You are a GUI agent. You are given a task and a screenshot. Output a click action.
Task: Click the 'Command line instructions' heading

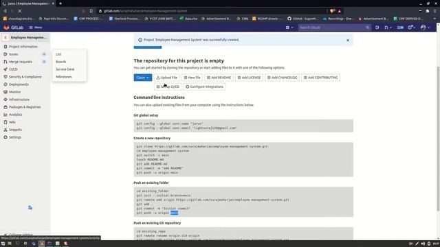[x=159, y=97]
